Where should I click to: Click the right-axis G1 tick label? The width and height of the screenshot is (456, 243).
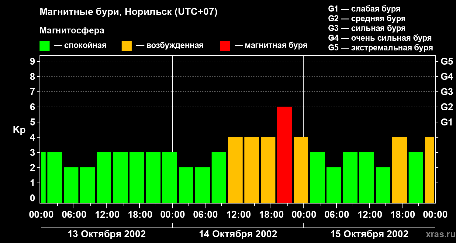(447, 122)
